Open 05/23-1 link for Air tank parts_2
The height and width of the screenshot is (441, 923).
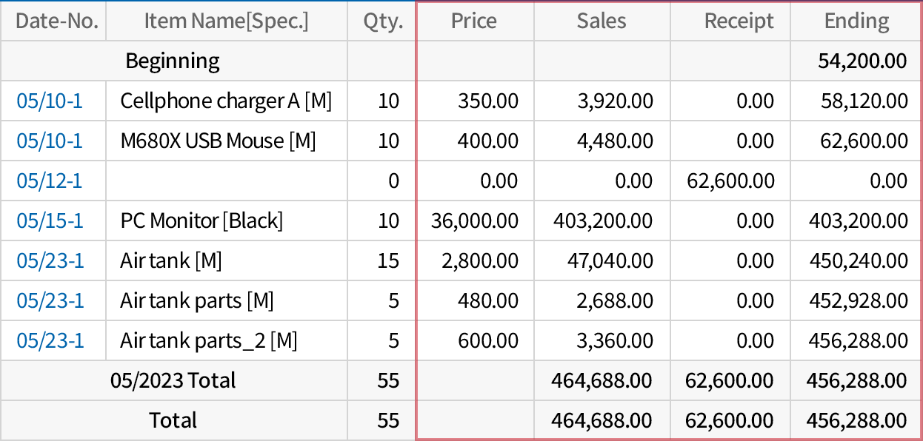(x=50, y=340)
